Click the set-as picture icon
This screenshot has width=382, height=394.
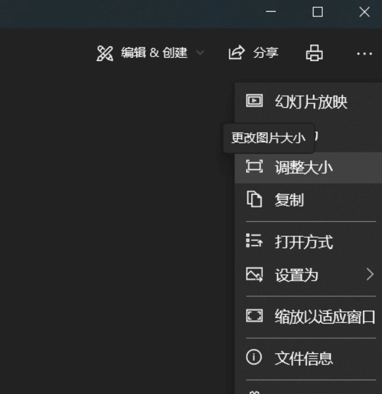(254, 274)
